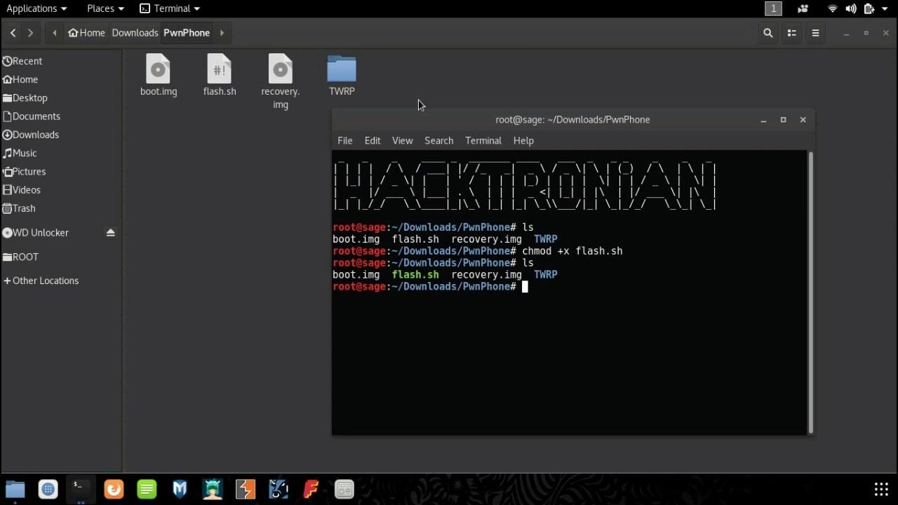Open the text editor from the dock
Screen dimensions: 898x505
pos(147,489)
